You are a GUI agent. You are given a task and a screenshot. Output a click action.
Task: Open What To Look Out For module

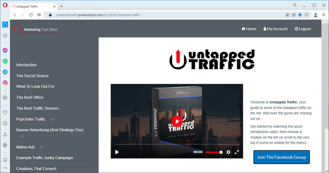[35, 86]
